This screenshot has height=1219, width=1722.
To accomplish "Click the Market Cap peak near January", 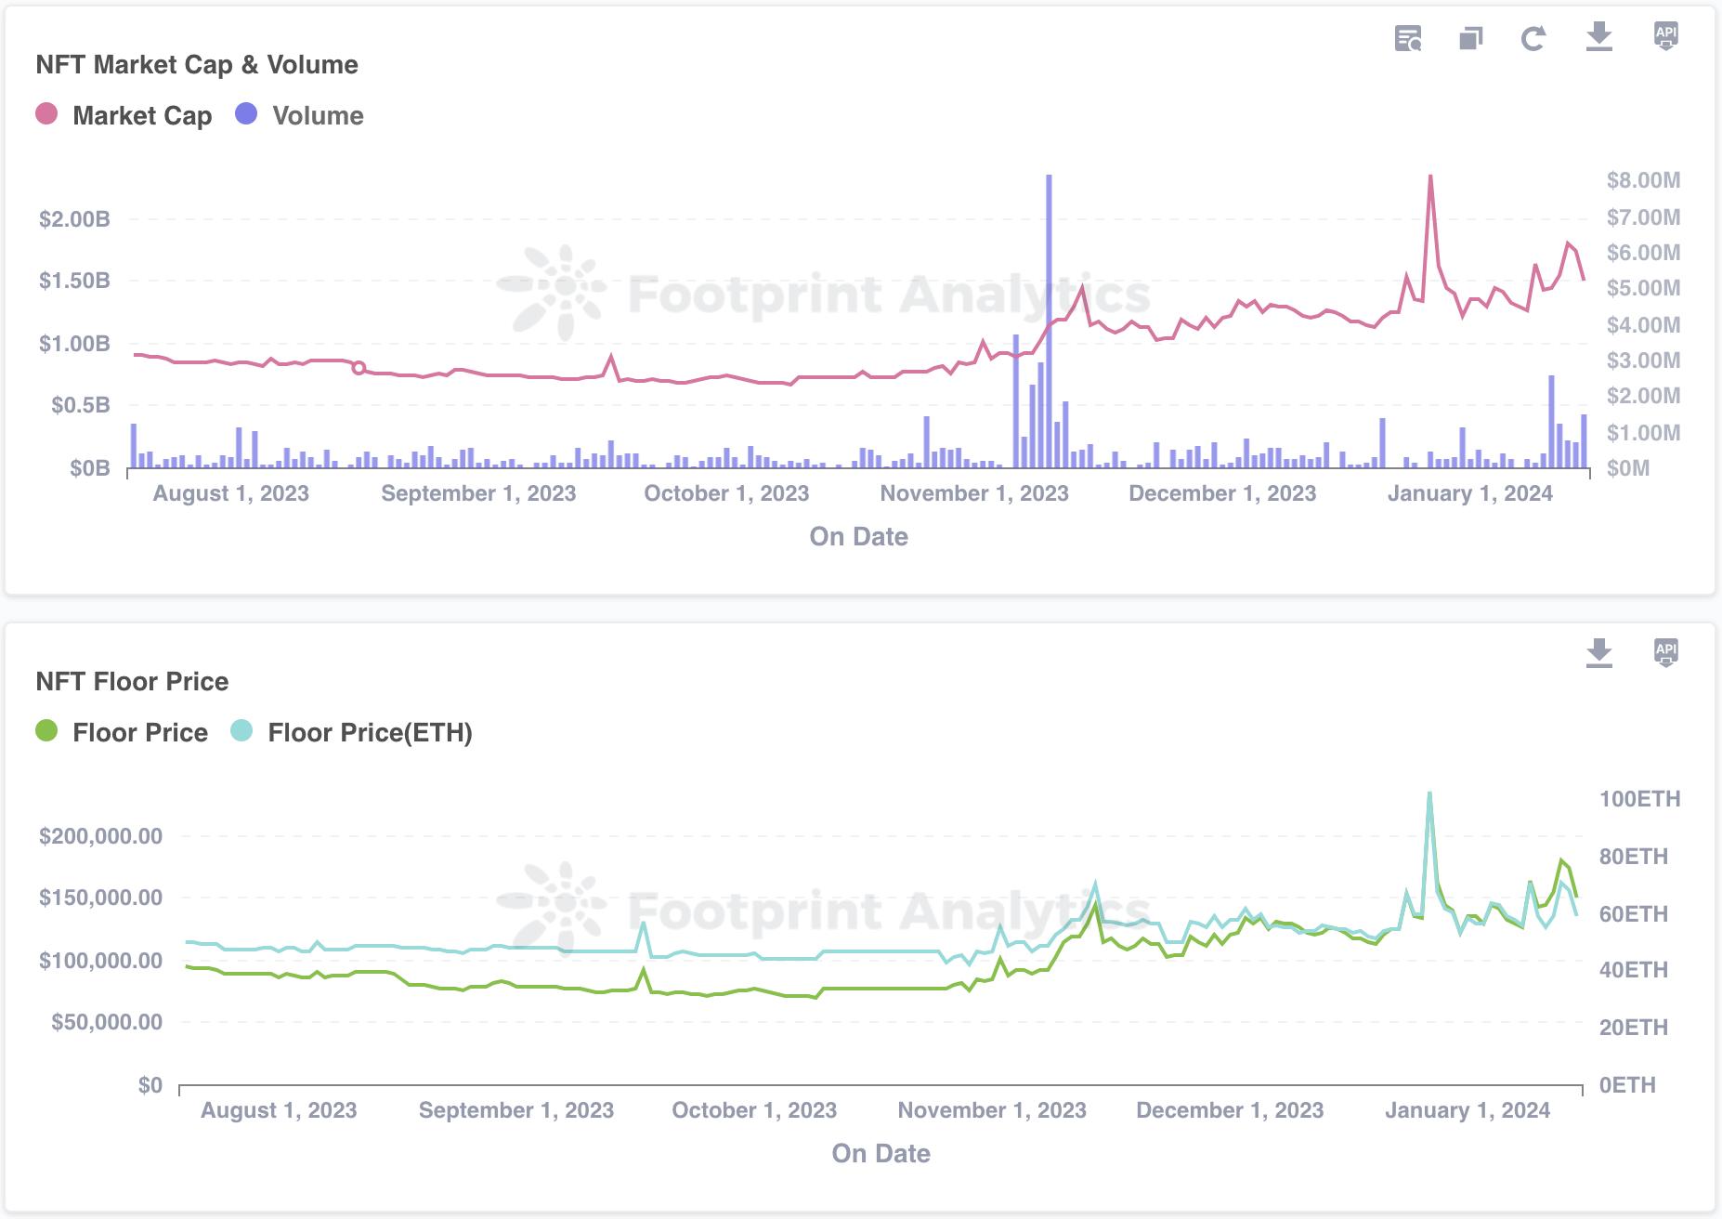I will pyautogui.click(x=1430, y=177).
